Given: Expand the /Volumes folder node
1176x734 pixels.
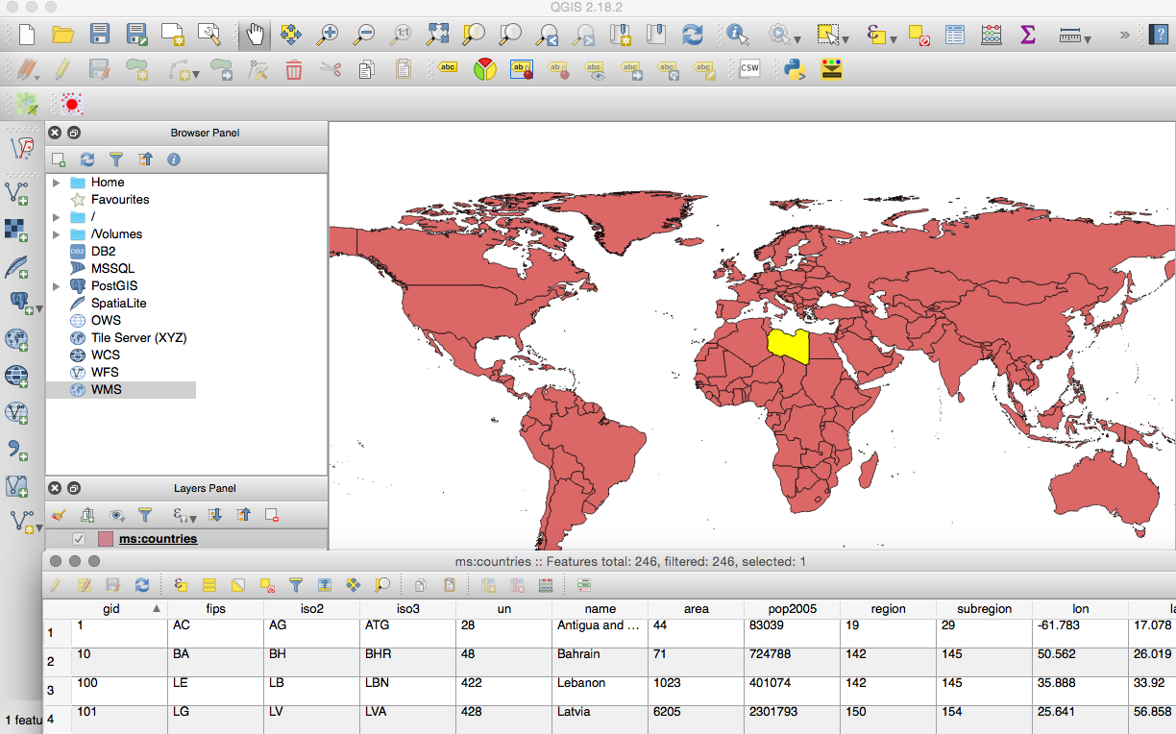Looking at the screenshot, I should coord(57,234).
